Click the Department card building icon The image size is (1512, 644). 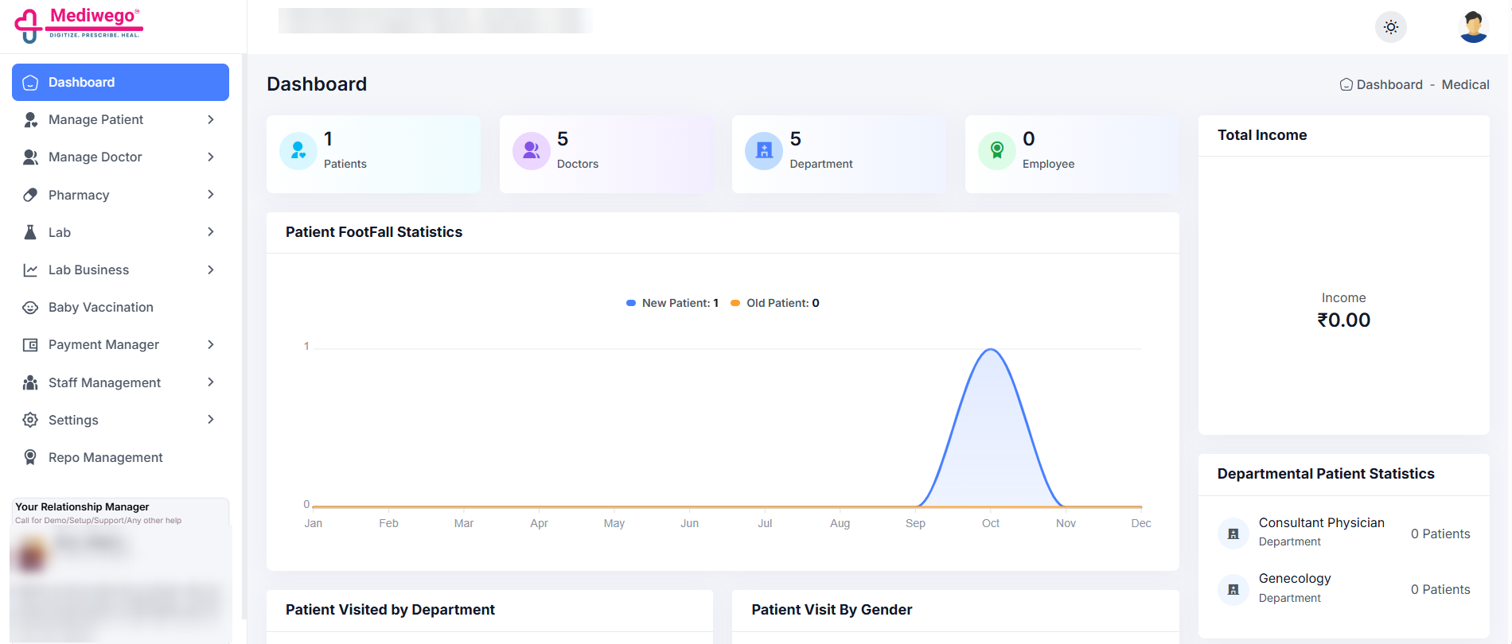(x=764, y=151)
